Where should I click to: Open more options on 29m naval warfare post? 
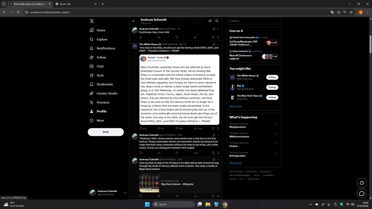[218, 135]
